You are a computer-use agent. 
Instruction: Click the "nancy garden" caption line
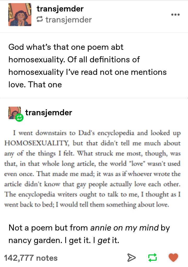point(64,240)
